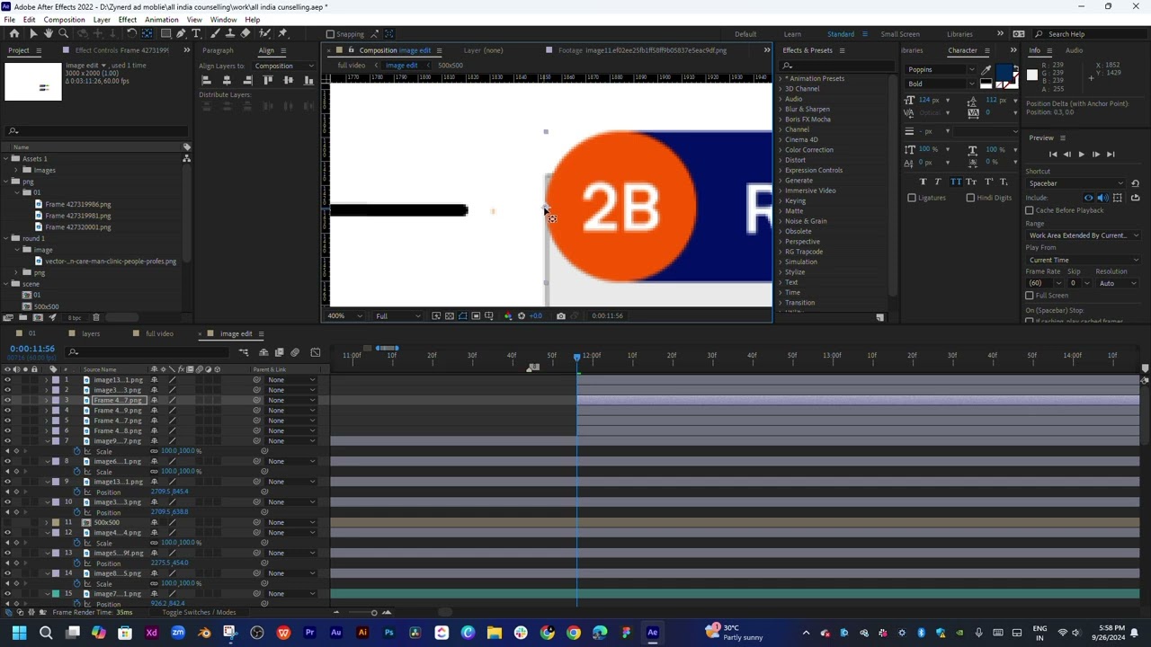The width and height of the screenshot is (1151, 647).
Task: Select the Puppet Pin tool
Action: click(x=282, y=33)
